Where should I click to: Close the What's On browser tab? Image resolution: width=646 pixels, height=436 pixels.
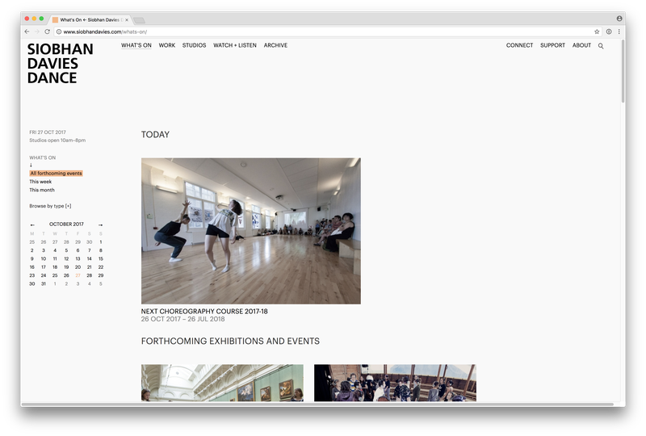tap(127, 19)
